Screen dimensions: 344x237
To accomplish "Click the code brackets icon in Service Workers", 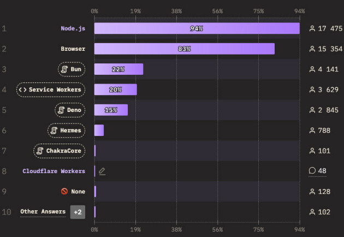I will 22,90.
